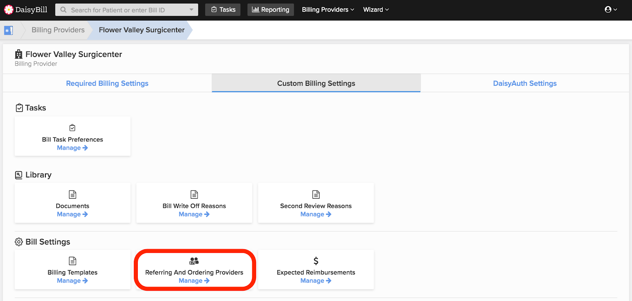
Task: Select the Custom Billing Settings tab
Action: 316,83
